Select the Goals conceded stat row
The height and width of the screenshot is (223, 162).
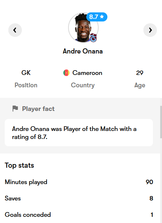tap(79, 215)
